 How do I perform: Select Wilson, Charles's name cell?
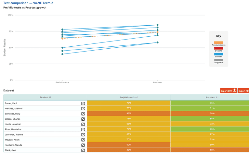tap(45, 119)
